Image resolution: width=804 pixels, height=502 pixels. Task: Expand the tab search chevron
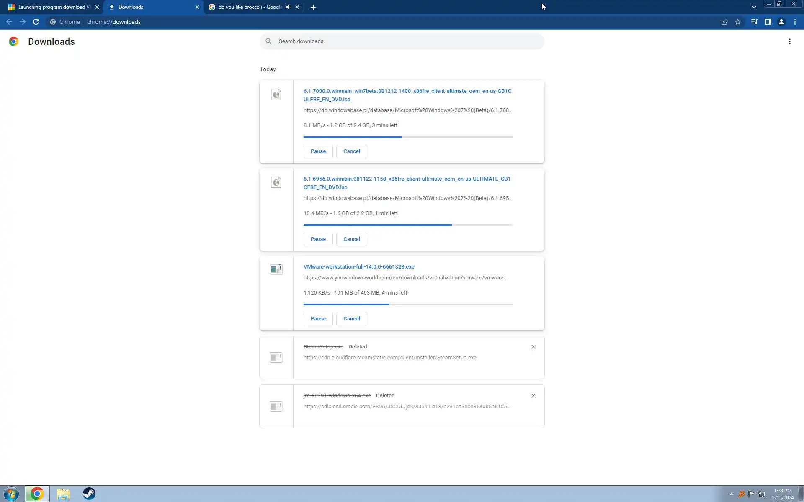pos(754,7)
